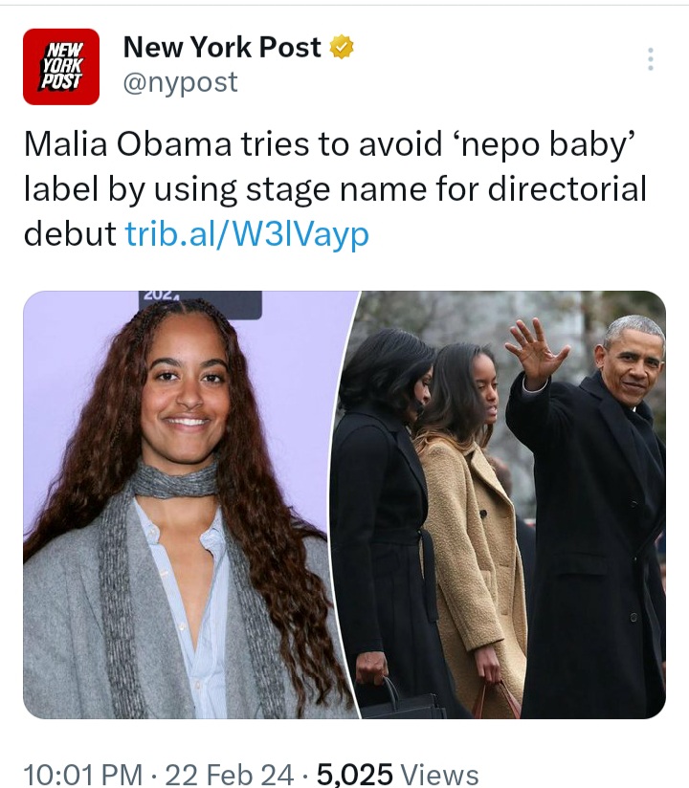Click the word 'debut' before the link
Viewport: 689px width, 788px height.
coord(70,234)
